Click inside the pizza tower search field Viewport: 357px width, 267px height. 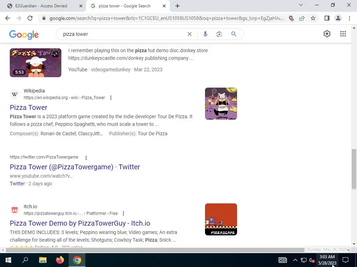[123, 34]
